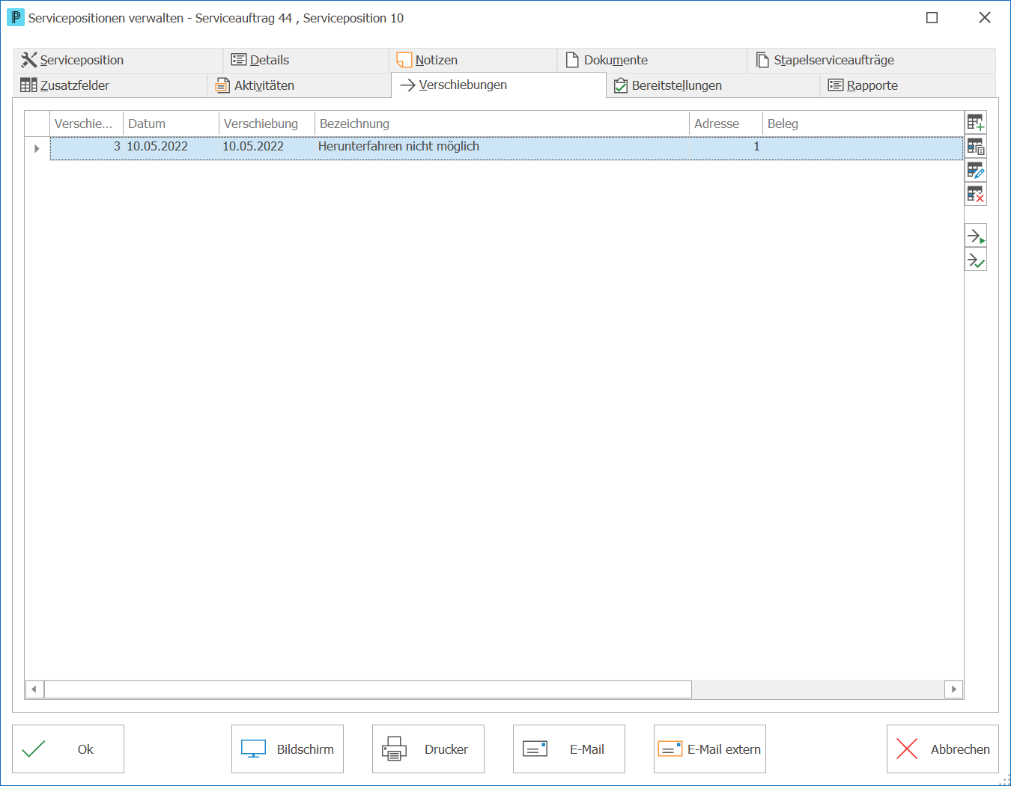Click the E-Mail extern button
This screenshot has width=1011, height=786.
click(x=710, y=749)
